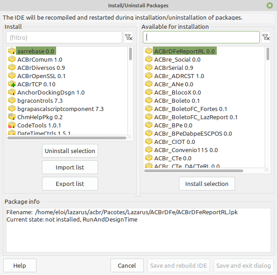This screenshot has width=277, height=275.
Task: Click the ACBr_BPeDabpeESCPOS package icon
Action: pyautogui.click(x=149, y=133)
